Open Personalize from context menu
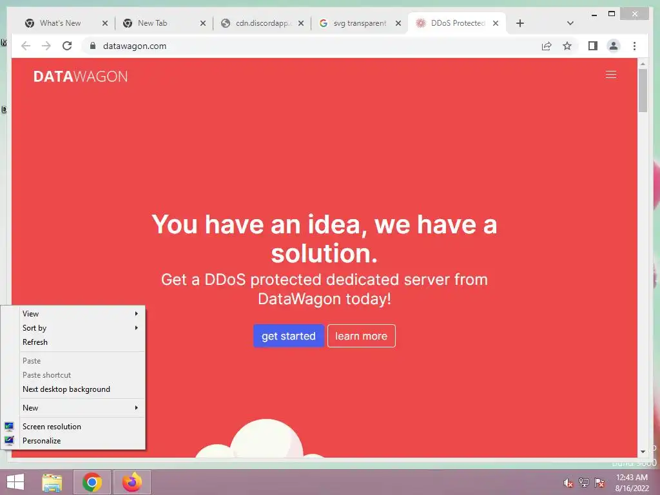Image resolution: width=660 pixels, height=495 pixels. [73, 441]
